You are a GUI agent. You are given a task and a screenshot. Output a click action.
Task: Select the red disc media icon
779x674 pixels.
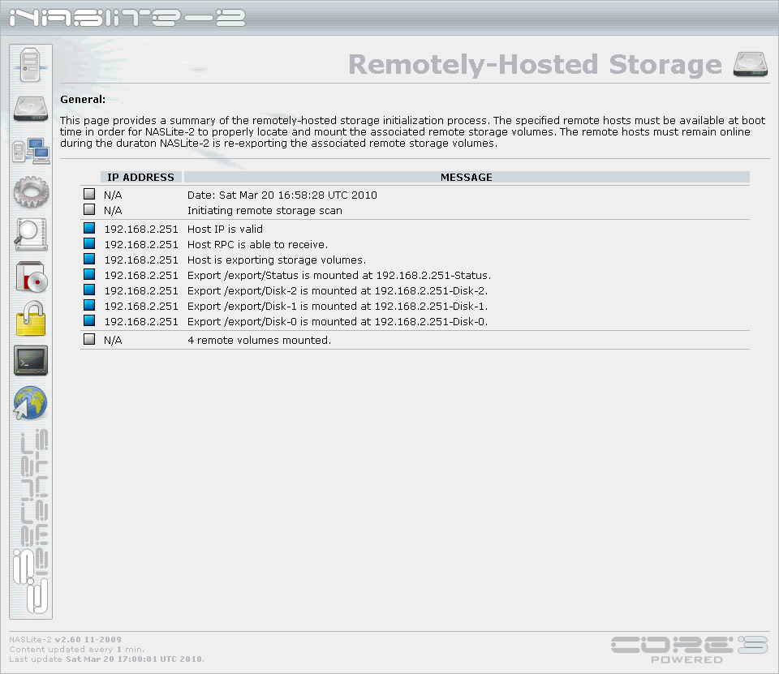tap(32, 277)
